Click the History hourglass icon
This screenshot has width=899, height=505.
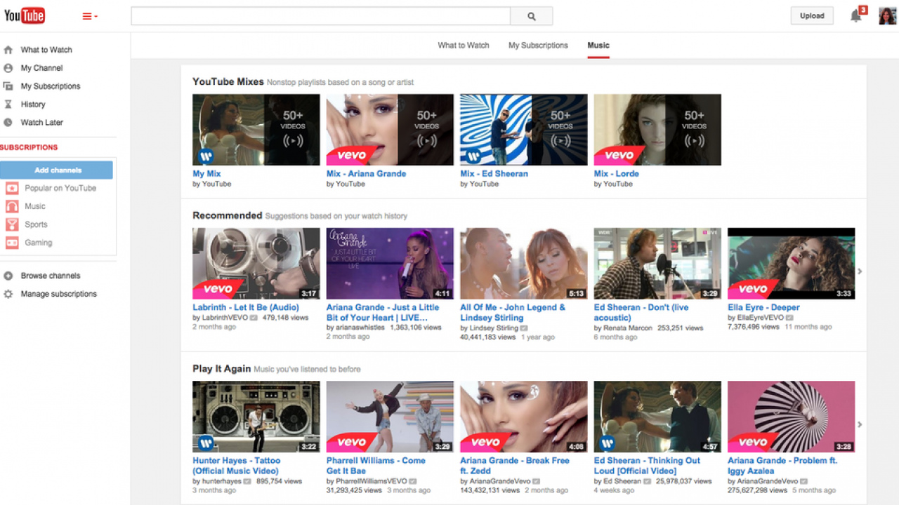tap(8, 105)
